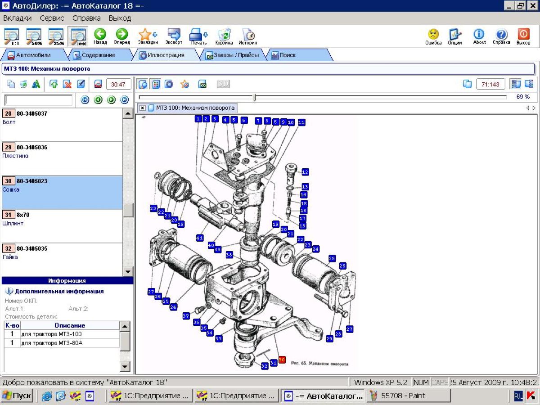The height and width of the screenshot is (405, 540).
Task: Switch to the Иллюстрация tab
Action: click(166, 55)
